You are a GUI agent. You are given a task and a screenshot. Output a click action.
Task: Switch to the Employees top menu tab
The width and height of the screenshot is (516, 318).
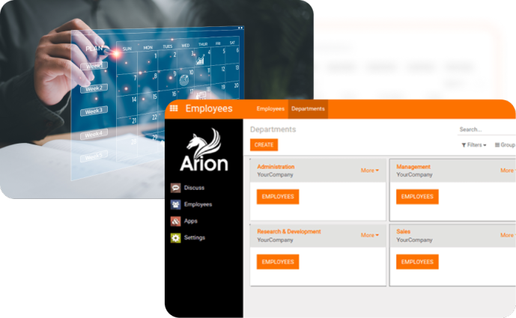coord(270,108)
